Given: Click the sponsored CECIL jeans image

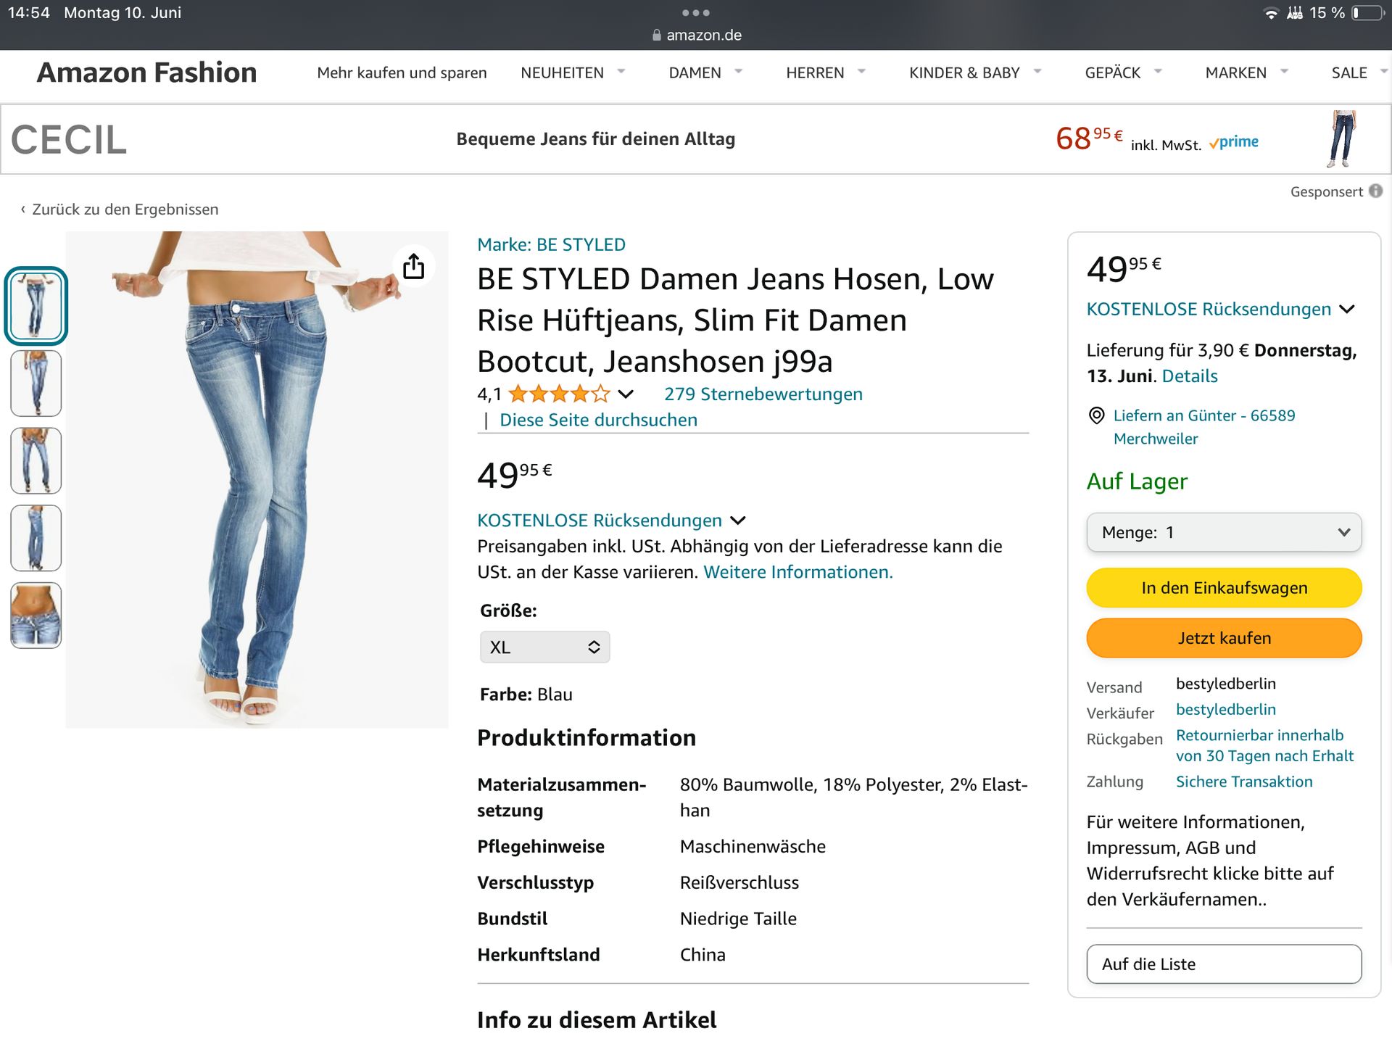Looking at the screenshot, I should coord(1341,139).
